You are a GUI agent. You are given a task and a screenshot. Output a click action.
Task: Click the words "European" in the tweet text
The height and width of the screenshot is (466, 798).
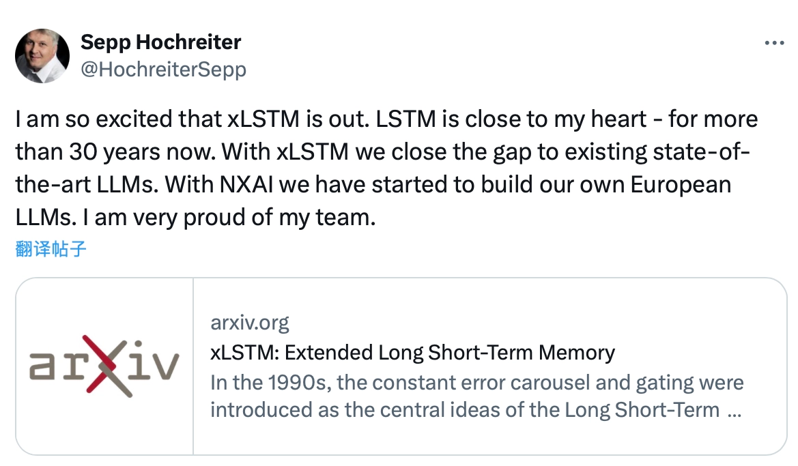pyautogui.click(x=679, y=185)
